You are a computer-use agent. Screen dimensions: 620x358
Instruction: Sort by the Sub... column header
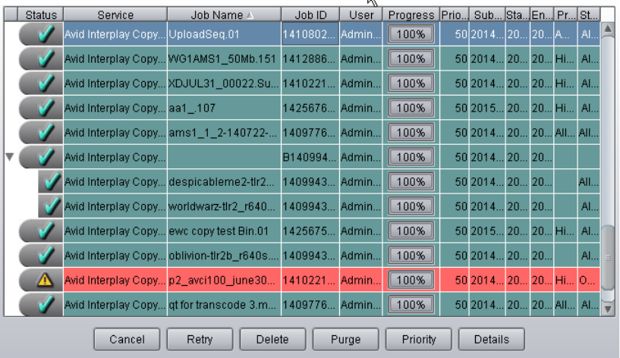[487, 15]
